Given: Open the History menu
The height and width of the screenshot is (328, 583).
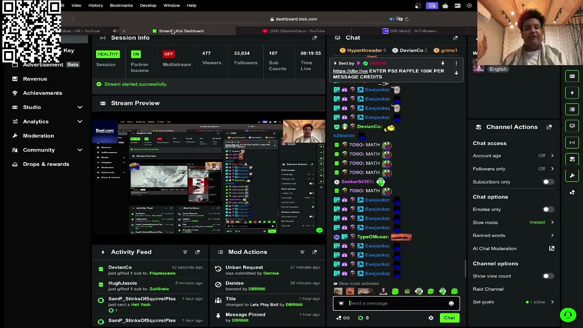Looking at the screenshot, I should pos(96,5).
